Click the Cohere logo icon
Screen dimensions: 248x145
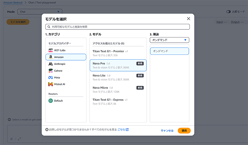(x=51, y=71)
